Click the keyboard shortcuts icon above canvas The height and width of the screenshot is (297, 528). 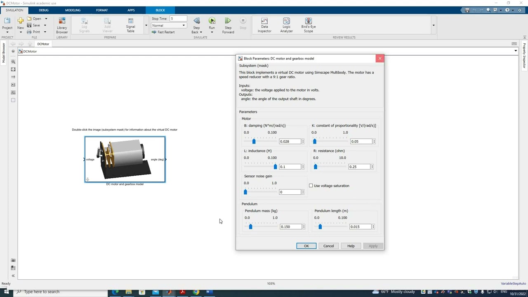coord(514,44)
